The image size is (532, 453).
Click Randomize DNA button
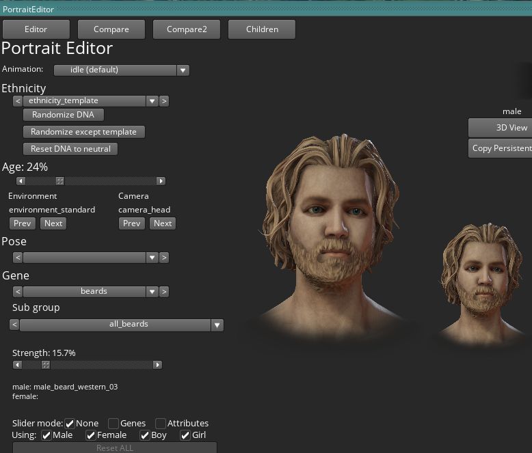pos(64,115)
